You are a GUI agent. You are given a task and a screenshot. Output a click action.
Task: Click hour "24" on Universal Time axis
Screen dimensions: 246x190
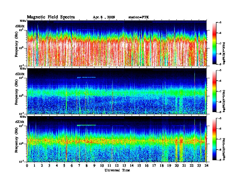(x=207, y=165)
